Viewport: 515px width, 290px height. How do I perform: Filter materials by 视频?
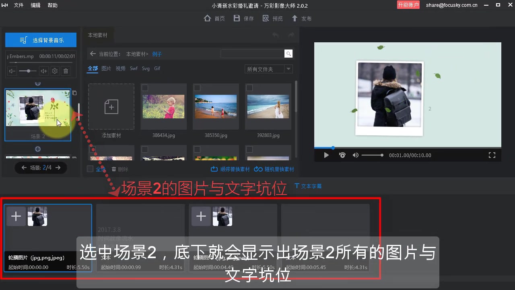click(121, 68)
